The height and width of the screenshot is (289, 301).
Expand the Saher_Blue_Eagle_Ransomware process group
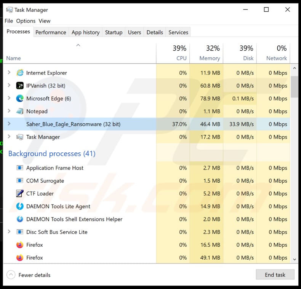pos(9,124)
